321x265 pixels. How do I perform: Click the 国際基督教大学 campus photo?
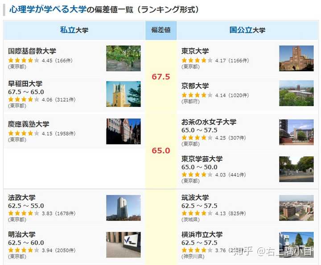click(x=123, y=58)
